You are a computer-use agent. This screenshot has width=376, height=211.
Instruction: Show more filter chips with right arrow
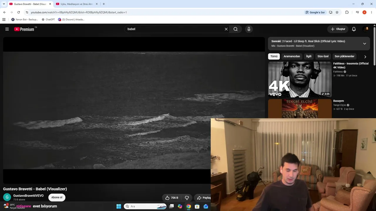pyautogui.click(x=365, y=57)
